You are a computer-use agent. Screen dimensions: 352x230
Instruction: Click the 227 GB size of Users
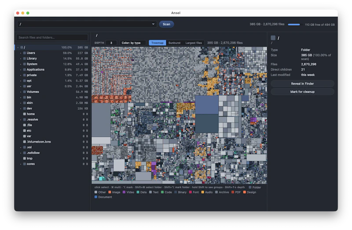[x=83, y=53]
